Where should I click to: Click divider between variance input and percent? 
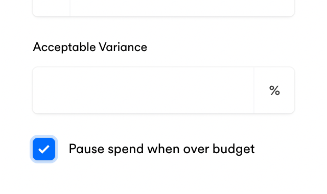point(254,90)
